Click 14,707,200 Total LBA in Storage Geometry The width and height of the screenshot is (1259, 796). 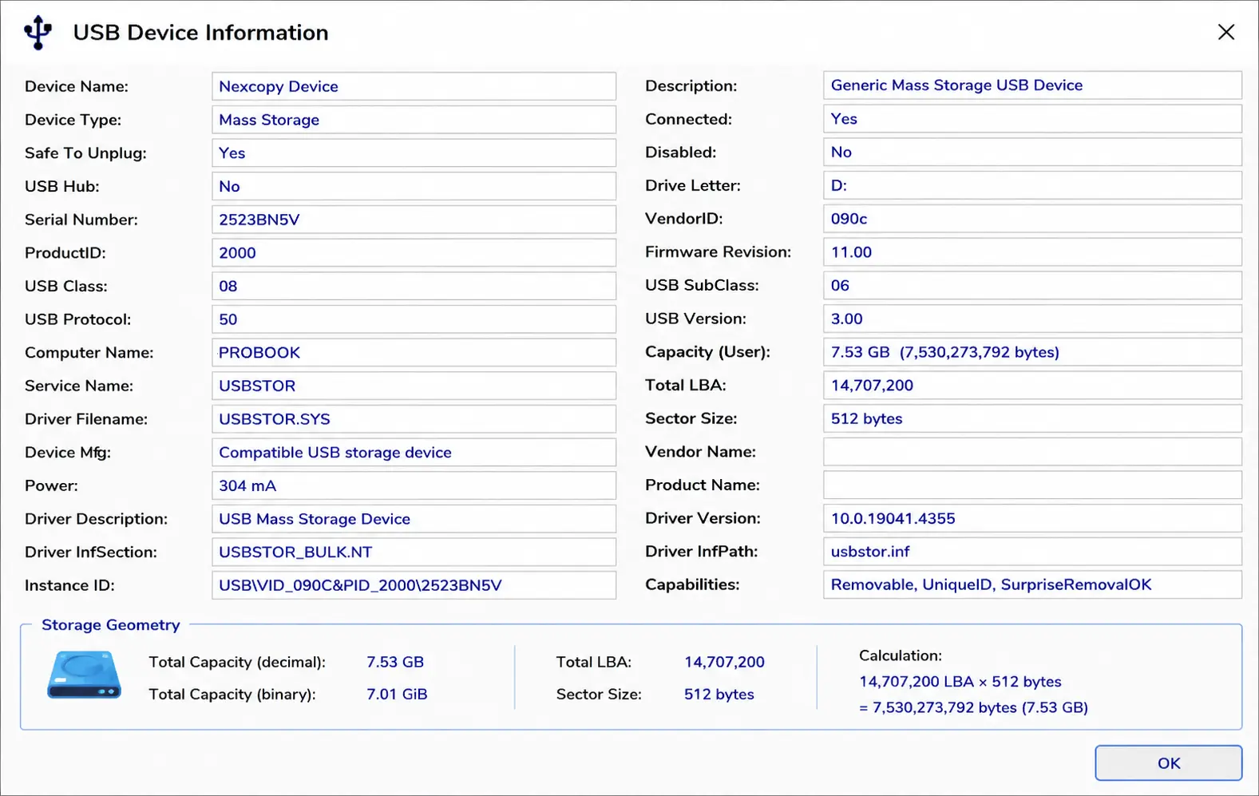point(724,662)
